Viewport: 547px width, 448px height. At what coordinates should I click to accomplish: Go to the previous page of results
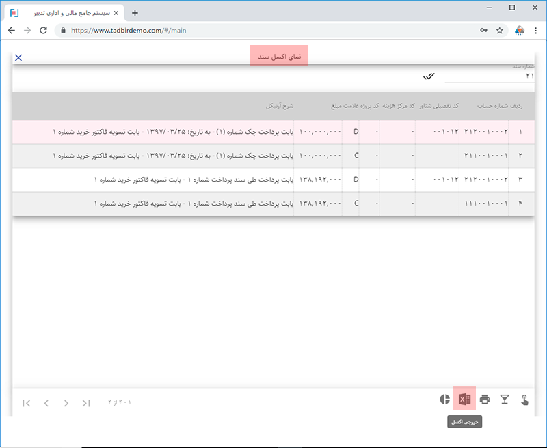pyautogui.click(x=46, y=403)
